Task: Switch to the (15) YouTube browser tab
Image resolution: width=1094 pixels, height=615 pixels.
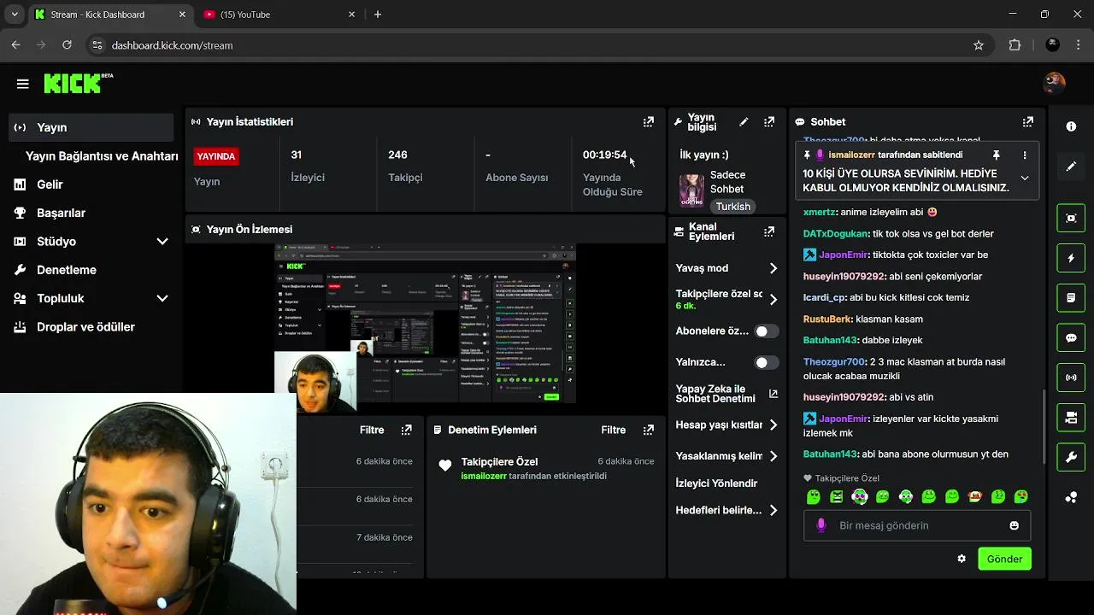Action: pos(279,15)
